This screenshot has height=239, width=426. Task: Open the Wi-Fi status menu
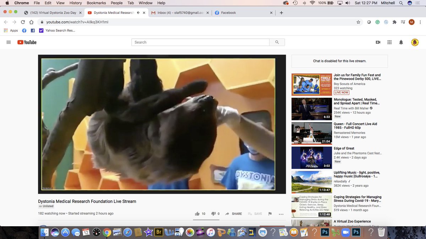click(x=312, y=3)
